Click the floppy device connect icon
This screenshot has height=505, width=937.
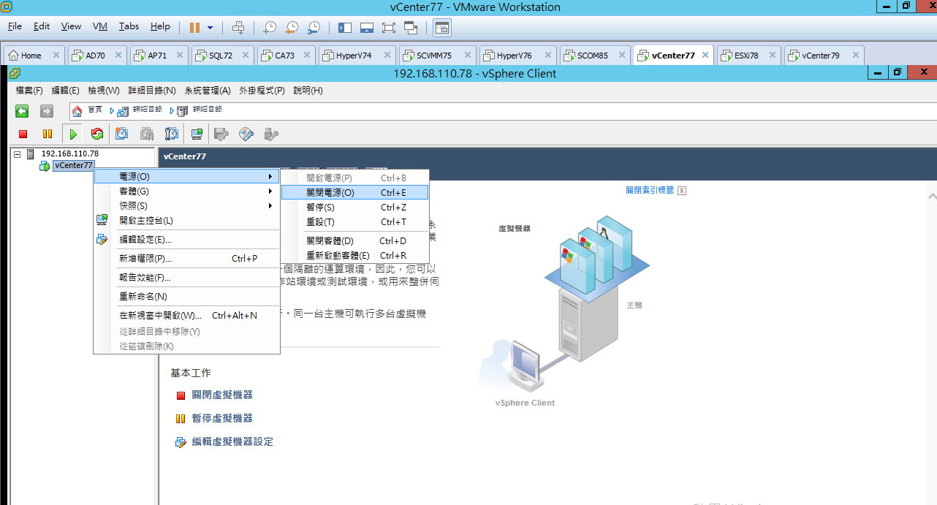[221, 134]
